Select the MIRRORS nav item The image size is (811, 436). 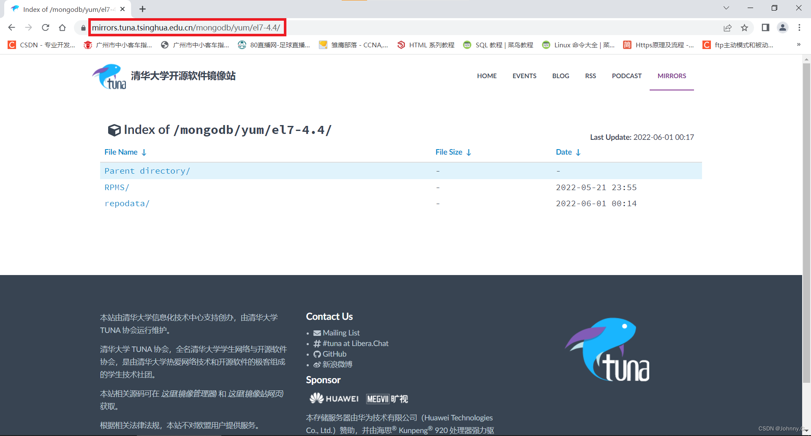pyautogui.click(x=672, y=76)
